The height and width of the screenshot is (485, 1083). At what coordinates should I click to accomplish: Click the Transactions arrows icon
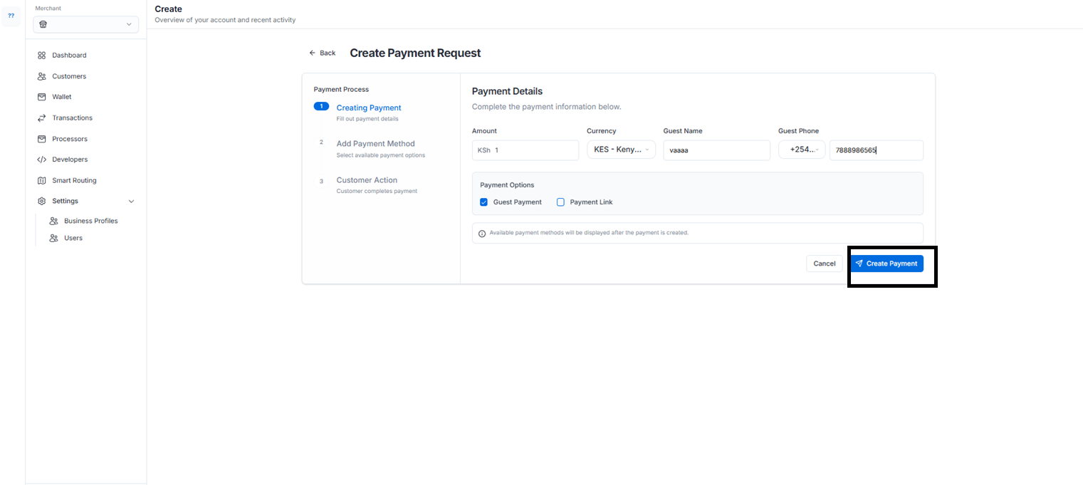41,118
